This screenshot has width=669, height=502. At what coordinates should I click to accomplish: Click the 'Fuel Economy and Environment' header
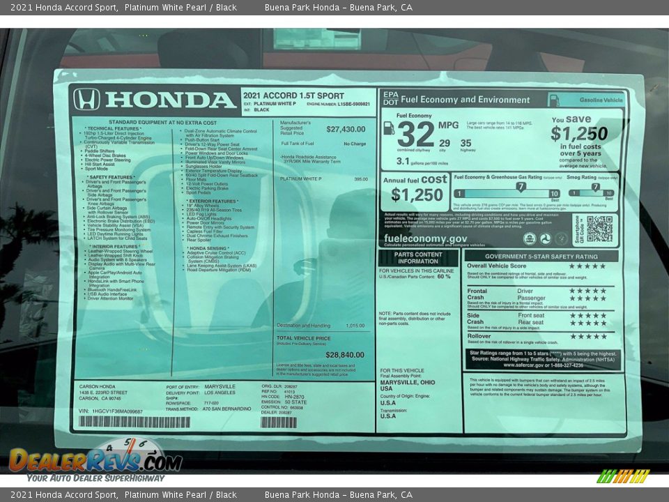click(x=465, y=100)
